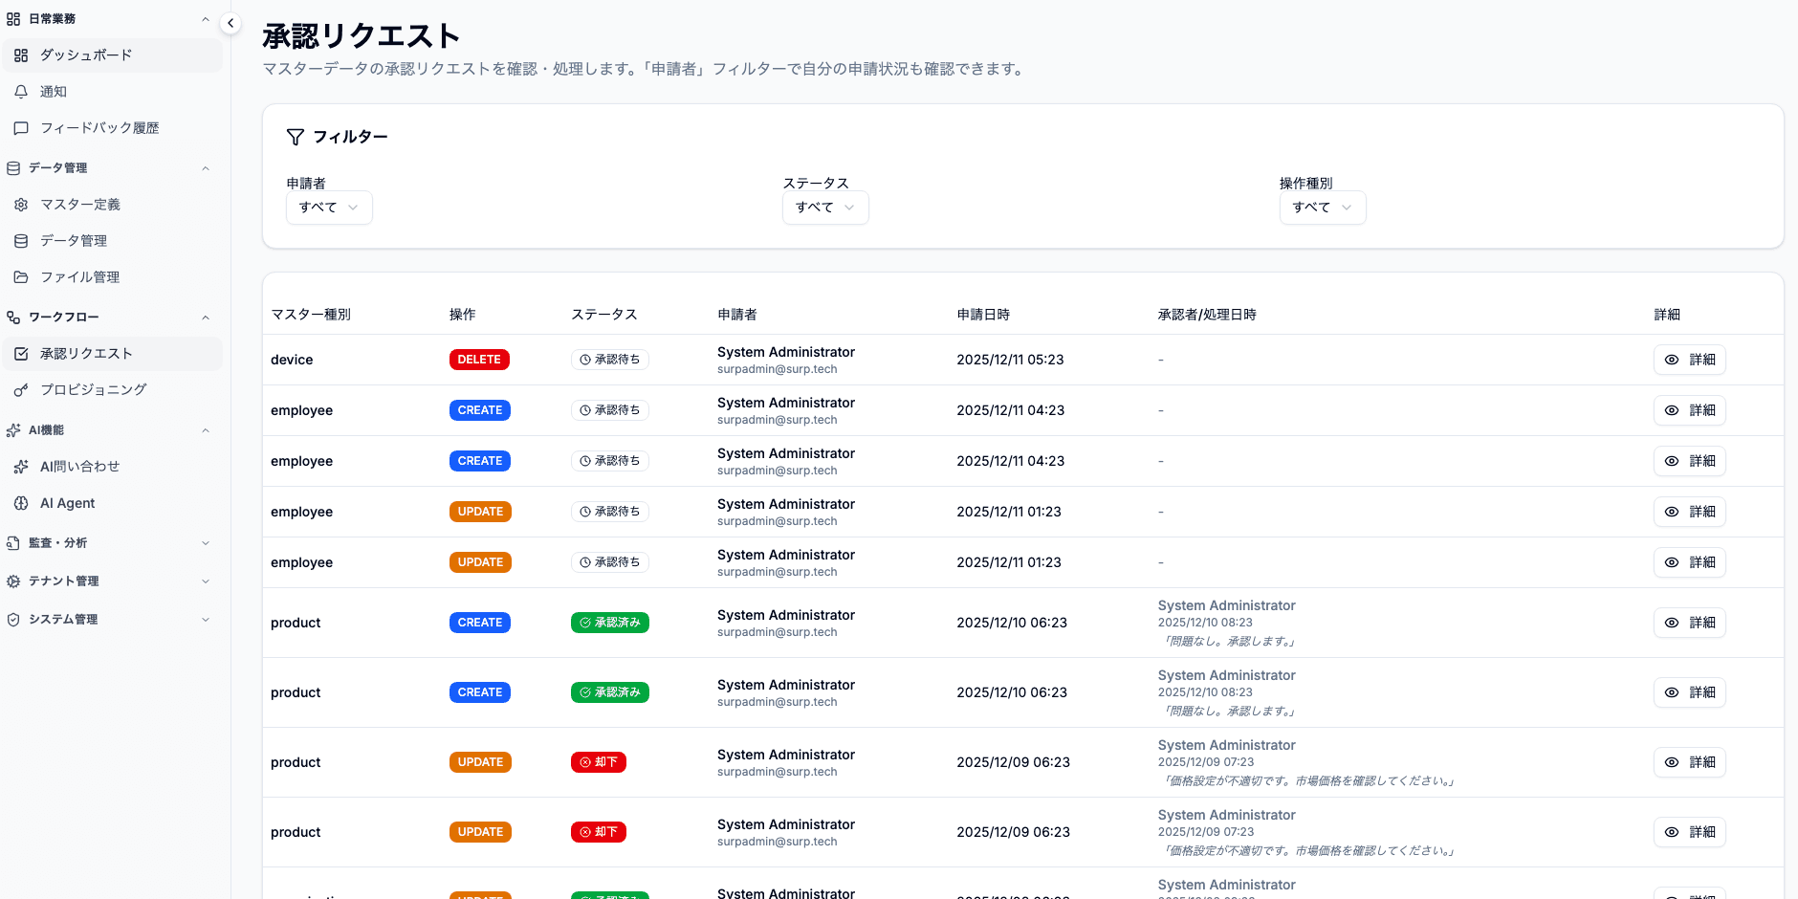View 詳細 for the first employee CREATE request
This screenshot has width=1798, height=899.
(x=1690, y=410)
